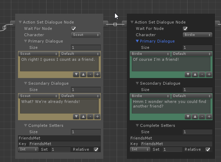The height and width of the screenshot is (162, 221).
Task: Add entry after Scout's secondary dialogue
Action: [97, 116]
